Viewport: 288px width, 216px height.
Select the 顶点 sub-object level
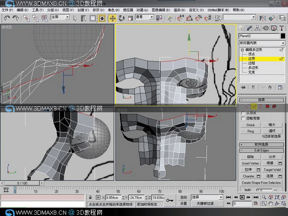251,54
